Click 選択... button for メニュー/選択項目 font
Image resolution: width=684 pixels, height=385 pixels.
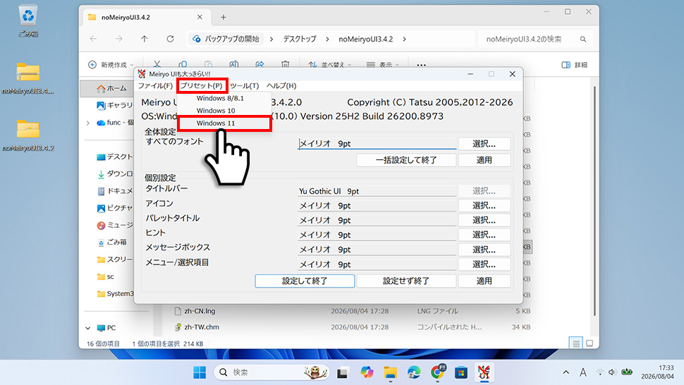coord(484,264)
